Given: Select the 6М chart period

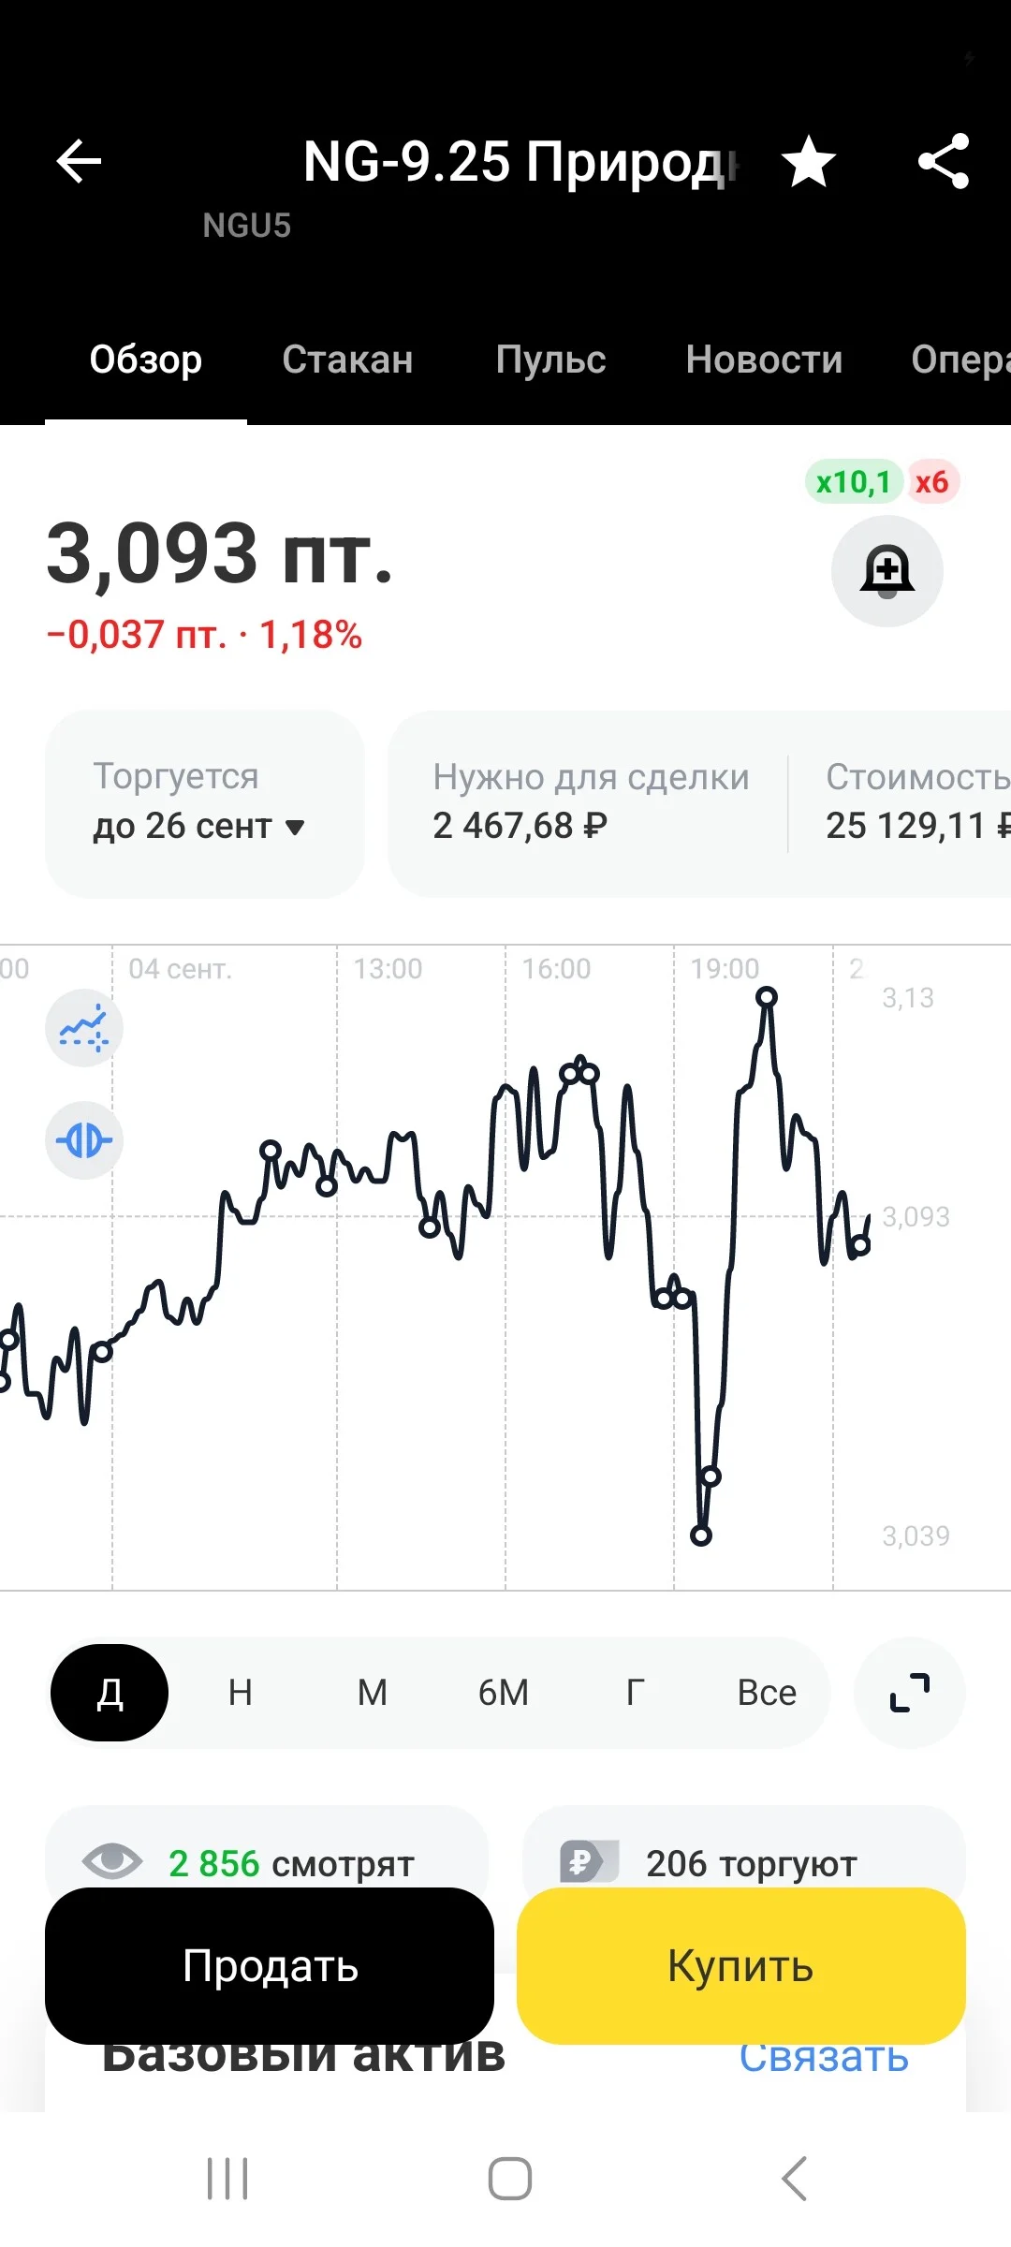Looking at the screenshot, I should click(504, 1693).
